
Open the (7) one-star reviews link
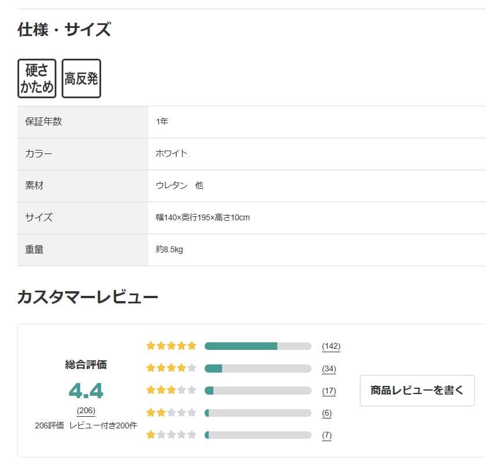tap(327, 435)
